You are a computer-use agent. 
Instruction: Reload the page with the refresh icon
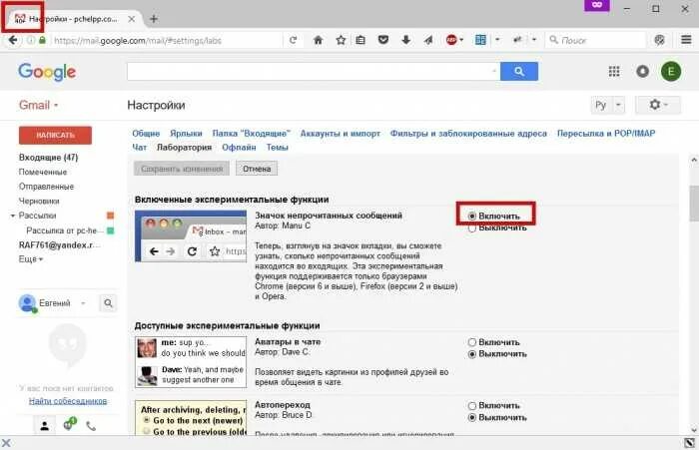point(293,40)
